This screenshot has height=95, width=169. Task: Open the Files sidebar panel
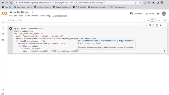tap(3, 40)
